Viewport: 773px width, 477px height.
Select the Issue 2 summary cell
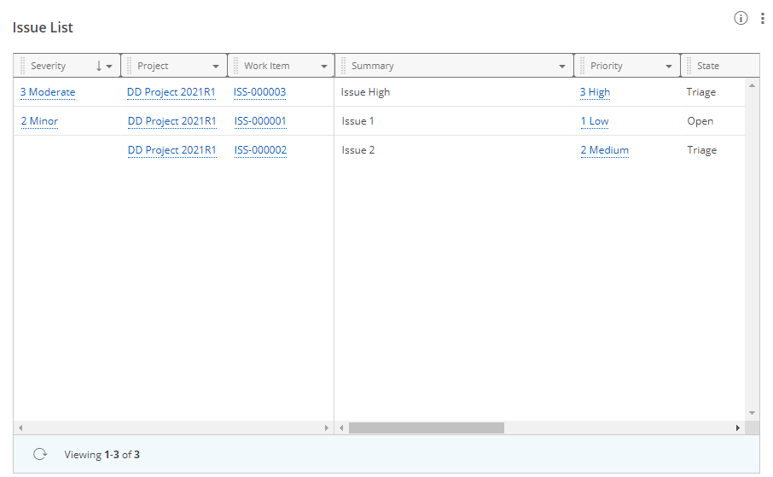click(x=358, y=150)
